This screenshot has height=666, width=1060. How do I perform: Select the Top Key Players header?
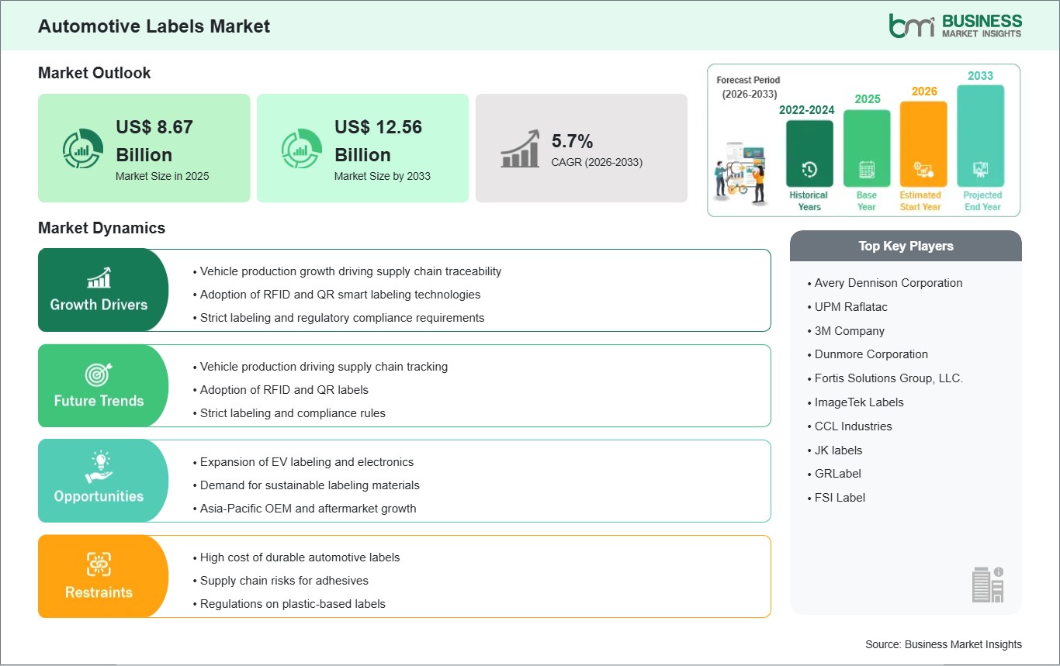[906, 246]
